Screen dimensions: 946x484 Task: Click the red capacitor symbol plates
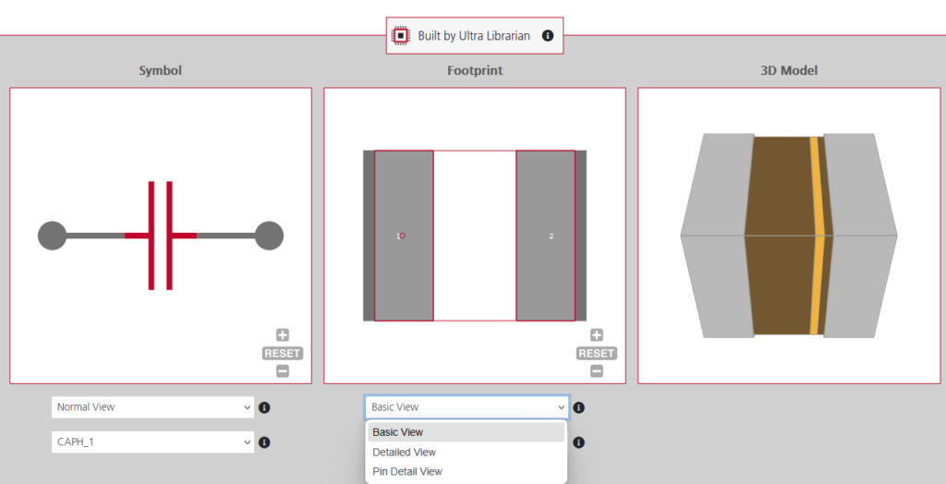[161, 236]
